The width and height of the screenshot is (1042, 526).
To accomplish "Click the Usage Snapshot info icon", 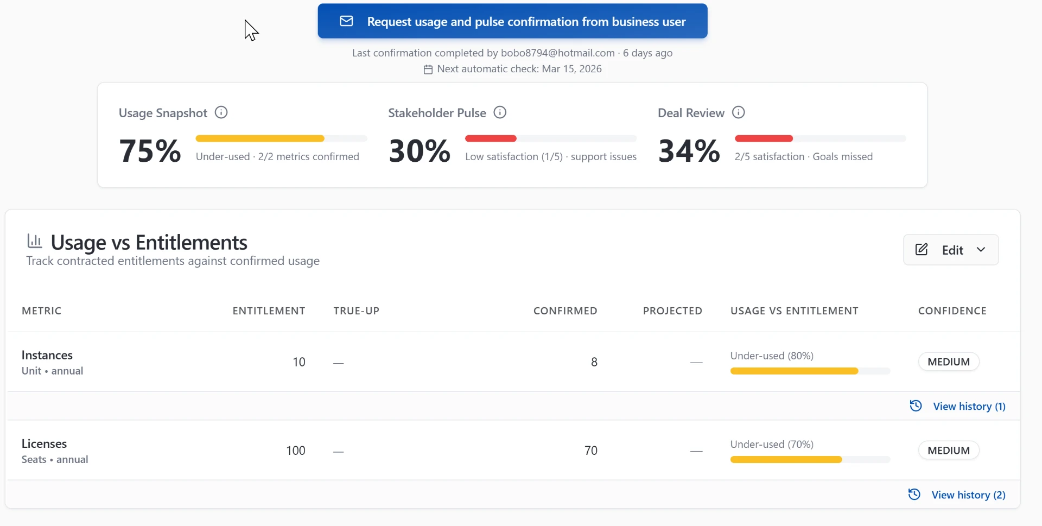I will pyautogui.click(x=221, y=112).
